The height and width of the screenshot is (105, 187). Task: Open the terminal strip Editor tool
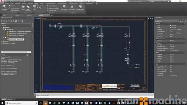[23, 8]
